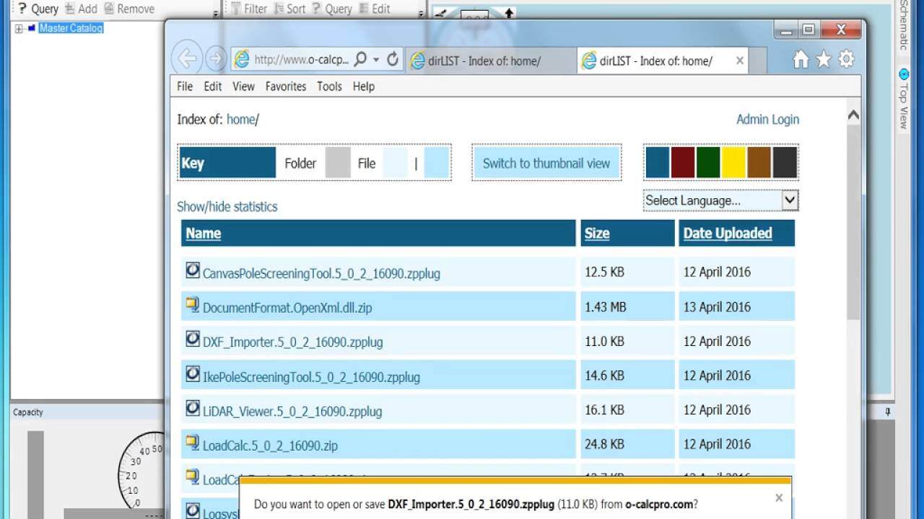The image size is (924, 519).
Task: Click the address bar page icon
Action: coord(242,59)
